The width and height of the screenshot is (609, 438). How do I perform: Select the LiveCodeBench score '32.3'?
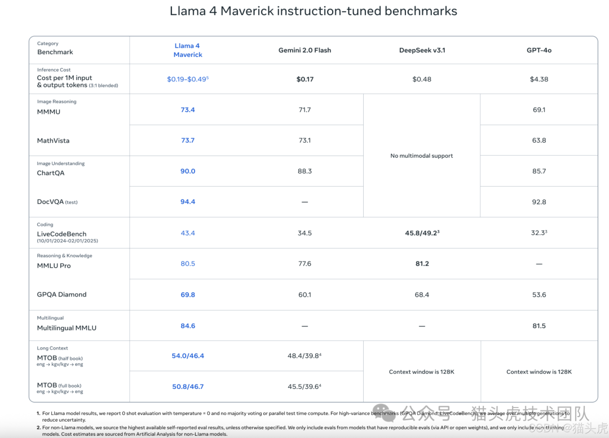pos(539,233)
